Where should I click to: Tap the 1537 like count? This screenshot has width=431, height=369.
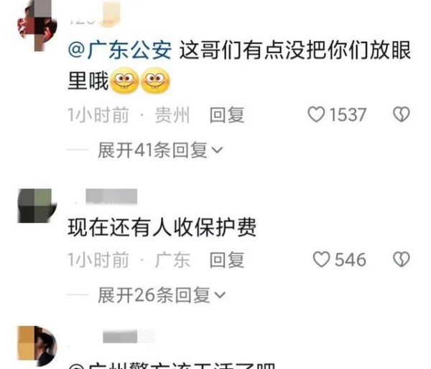tap(348, 115)
